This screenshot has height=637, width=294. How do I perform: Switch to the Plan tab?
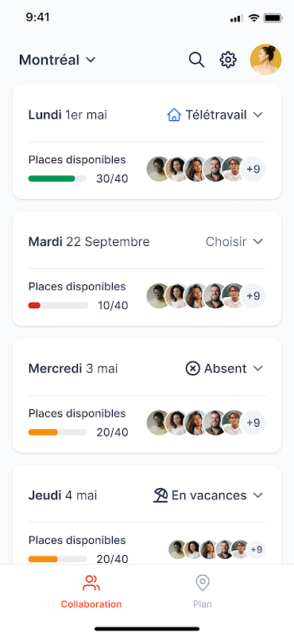pyautogui.click(x=203, y=591)
